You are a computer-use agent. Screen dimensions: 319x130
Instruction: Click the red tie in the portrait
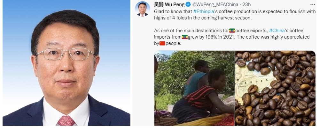[x=66, y=120]
